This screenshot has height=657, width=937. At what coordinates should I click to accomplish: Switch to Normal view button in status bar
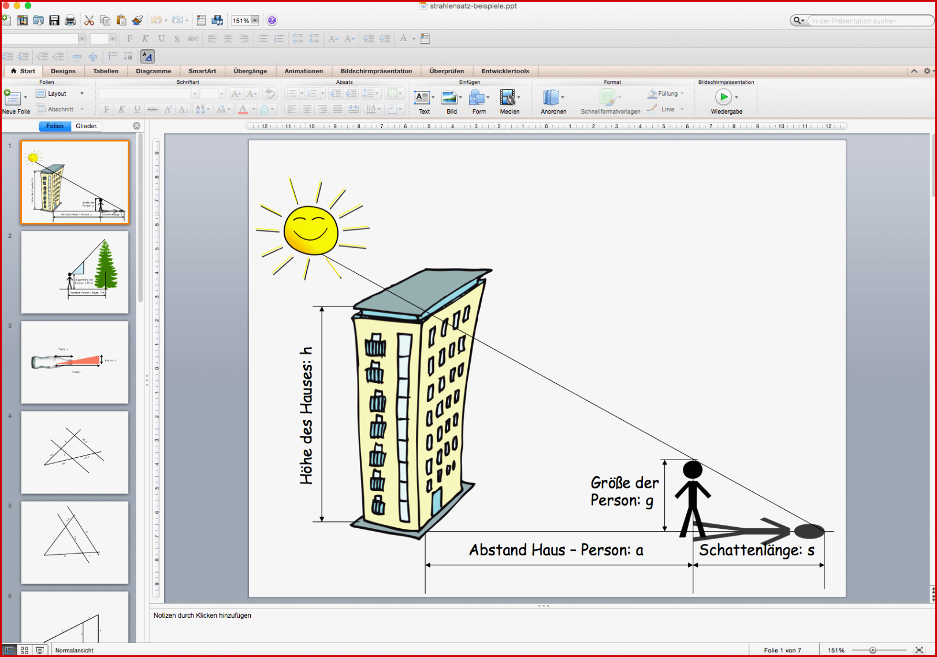pyautogui.click(x=9, y=650)
